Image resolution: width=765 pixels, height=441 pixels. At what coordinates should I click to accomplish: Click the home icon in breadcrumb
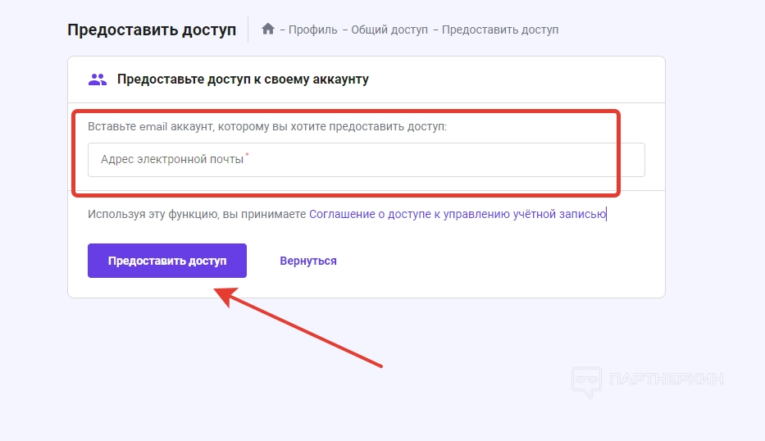[268, 30]
